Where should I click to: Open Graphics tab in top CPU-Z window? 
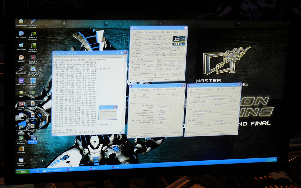coord(170,32)
